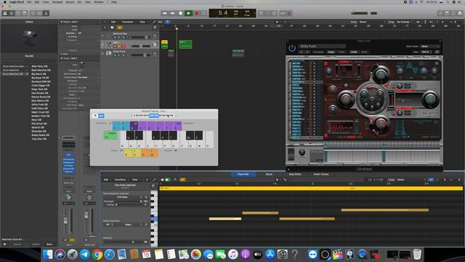Open the Note Pads button in control bar
This screenshot has height=262, width=465.
tap(447, 13)
